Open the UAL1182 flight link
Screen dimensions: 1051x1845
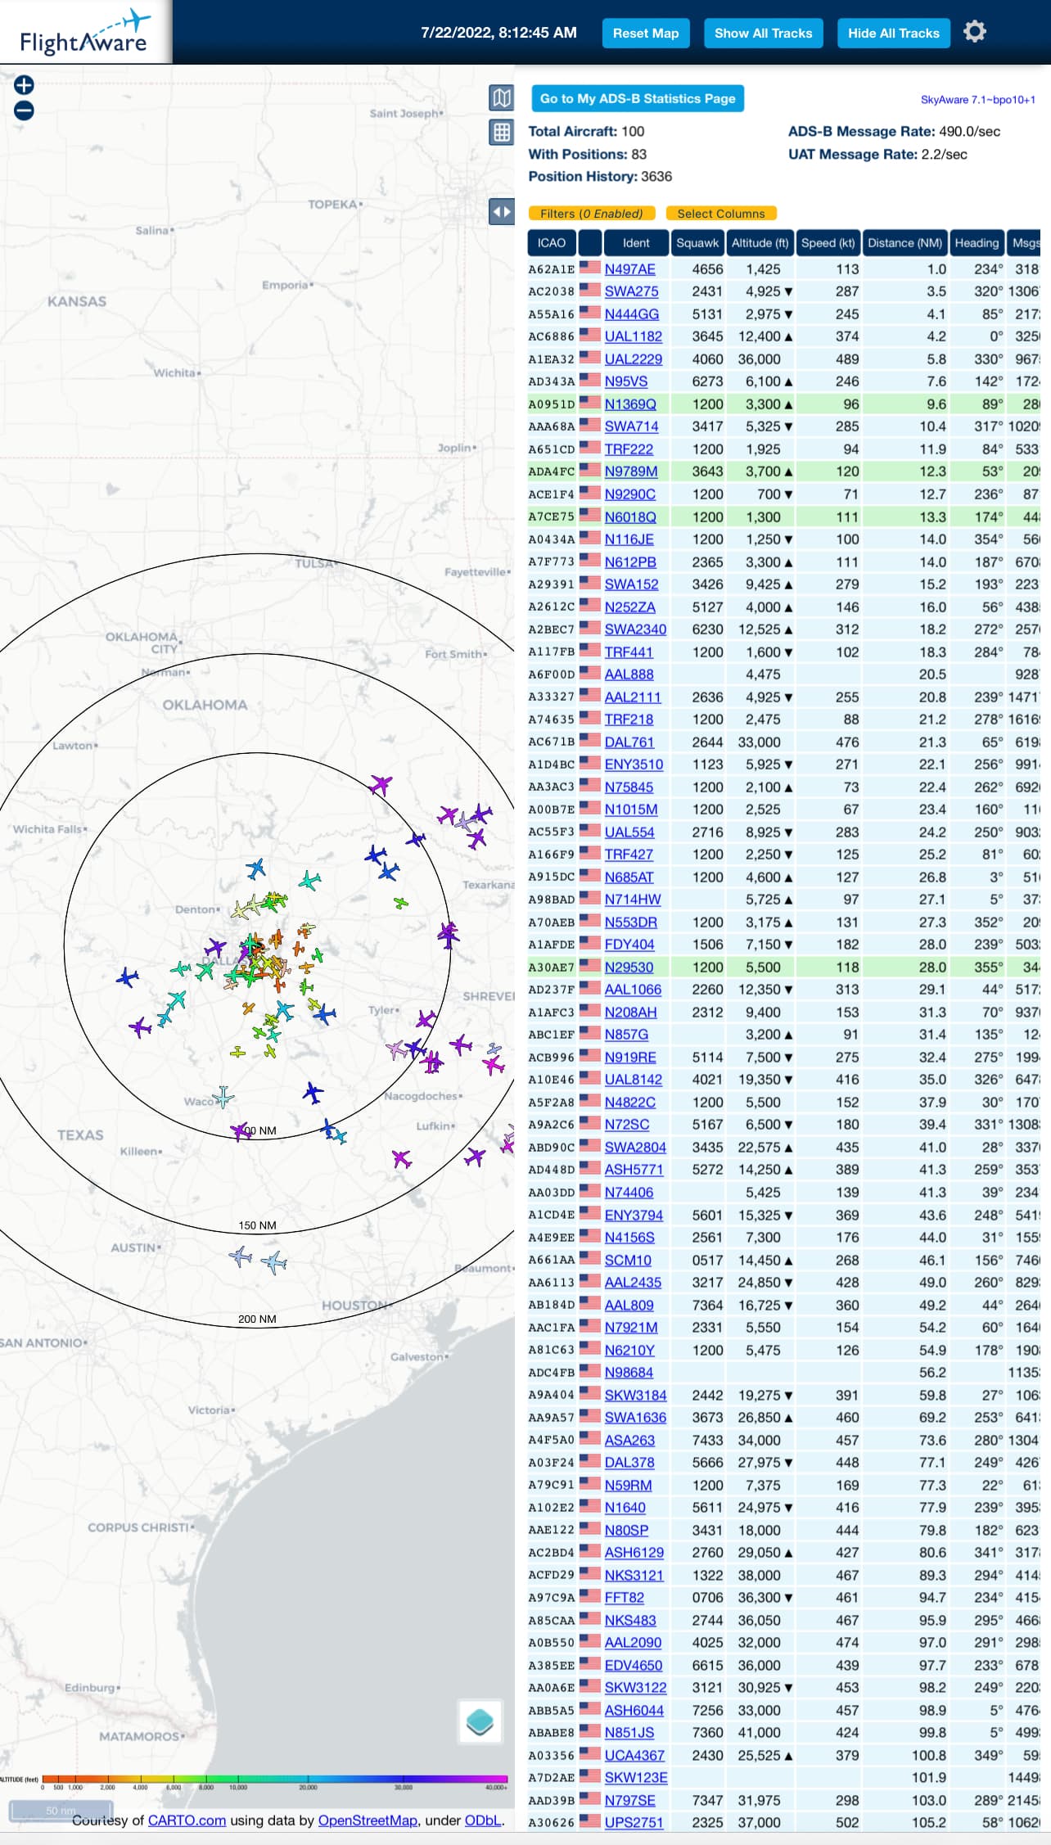(634, 336)
